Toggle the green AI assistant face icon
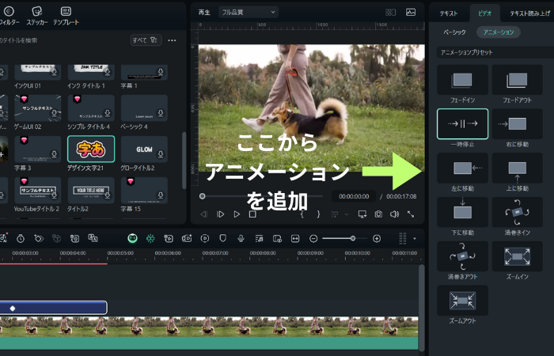This screenshot has height=356, width=554. point(132,238)
